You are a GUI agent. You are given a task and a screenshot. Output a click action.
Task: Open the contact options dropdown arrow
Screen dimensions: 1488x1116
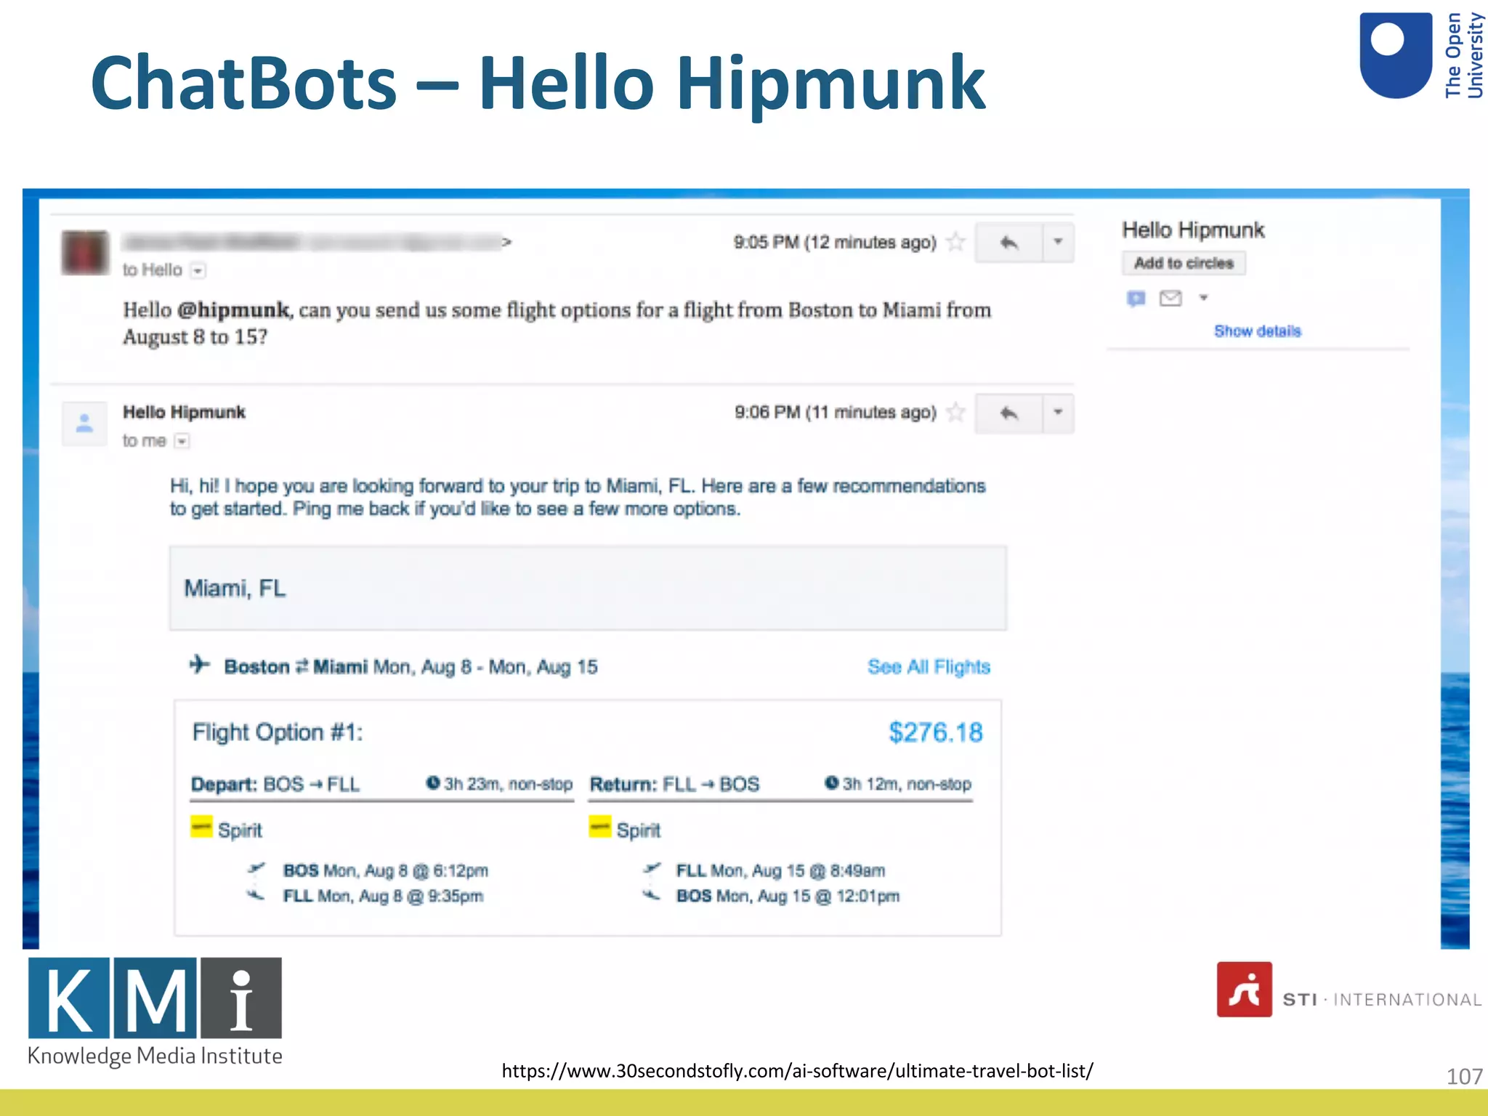[1203, 297]
